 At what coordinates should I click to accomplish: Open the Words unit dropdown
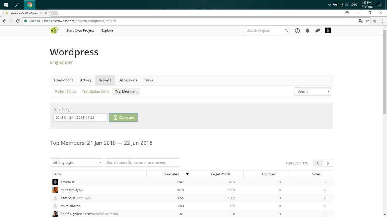pyautogui.click(x=313, y=92)
